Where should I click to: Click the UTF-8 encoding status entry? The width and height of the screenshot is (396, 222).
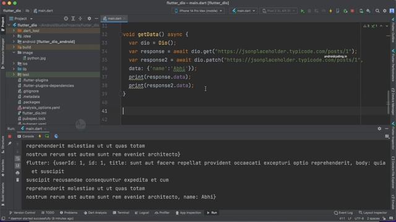359,218
